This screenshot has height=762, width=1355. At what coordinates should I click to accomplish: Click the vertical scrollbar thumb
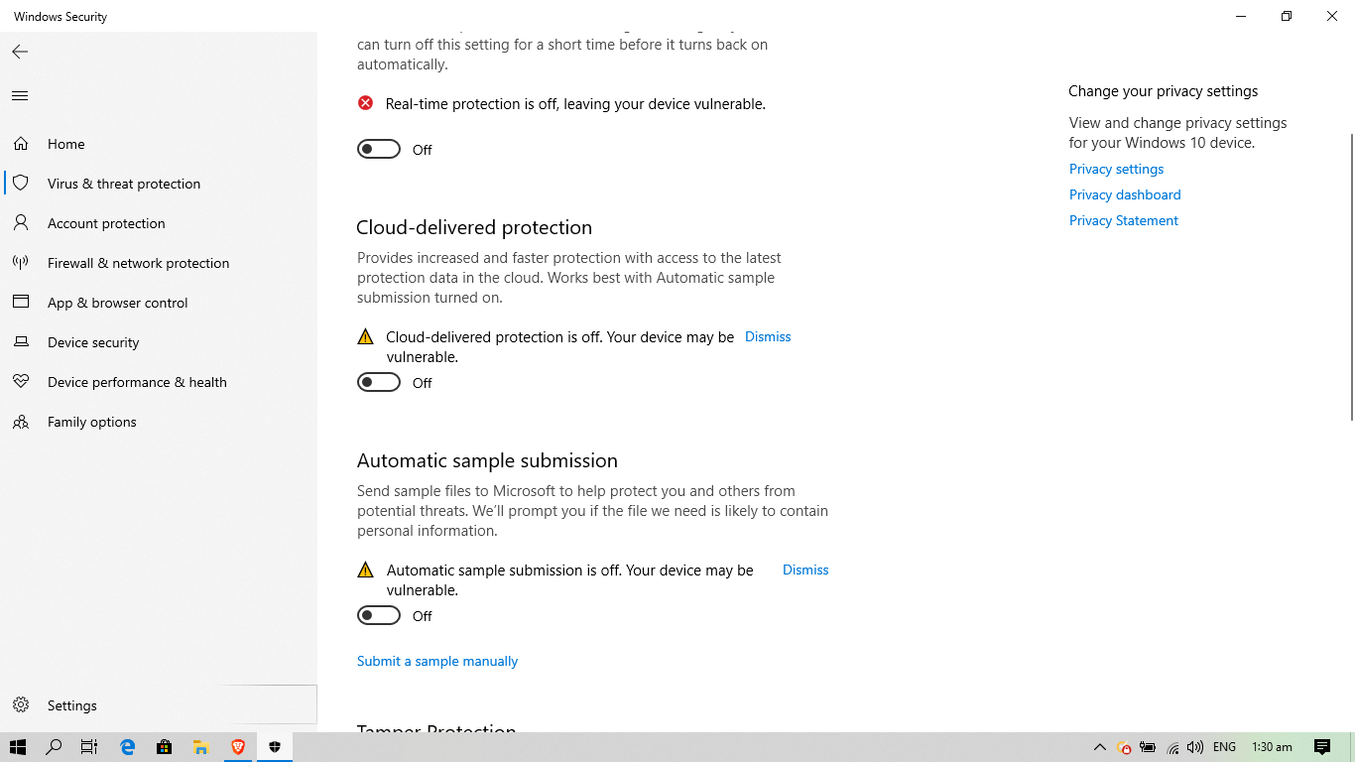[x=1351, y=278]
